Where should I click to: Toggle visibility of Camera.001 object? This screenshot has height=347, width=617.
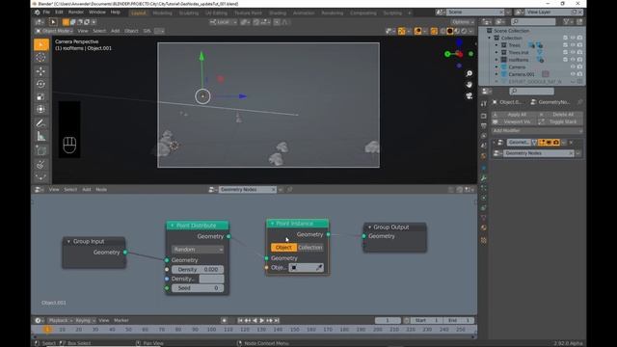click(x=573, y=74)
